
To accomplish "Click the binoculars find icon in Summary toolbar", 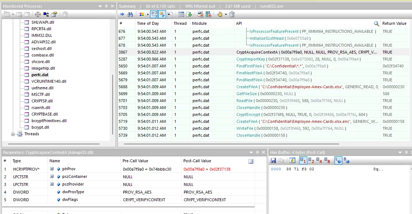I will tap(130, 15).
